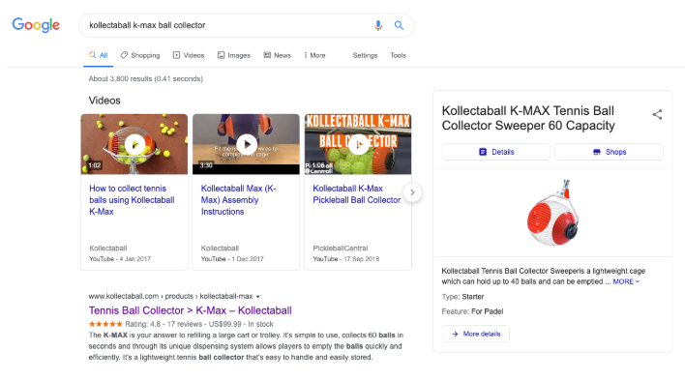Click 'PickleballCentral' channel name
This screenshot has height=381, width=685.
click(x=341, y=249)
